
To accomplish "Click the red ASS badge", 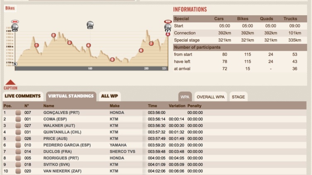I will tap(168, 21).
